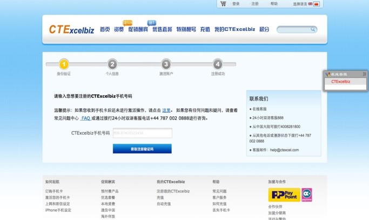This screenshot has height=220, width=369.
Task: Select step 1 身份验证 marker
Action: coord(64,64)
